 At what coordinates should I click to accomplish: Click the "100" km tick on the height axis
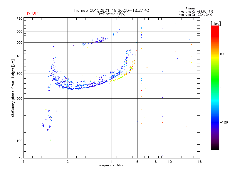pos(19,141)
